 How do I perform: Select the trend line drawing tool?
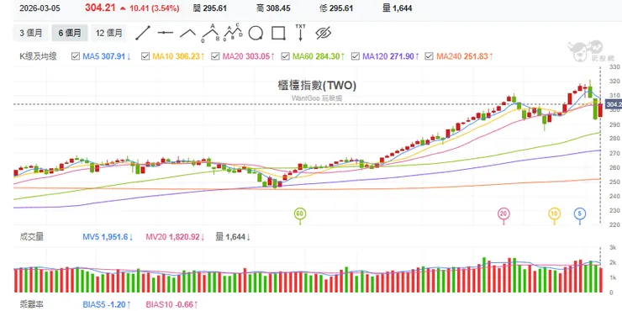[143, 34]
